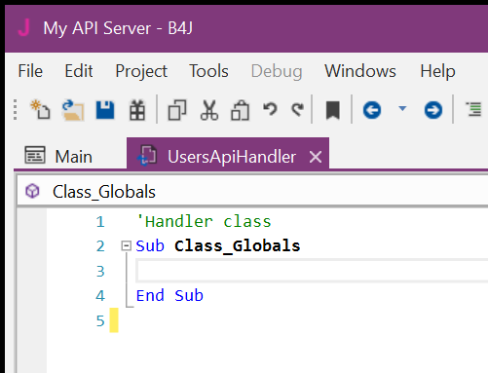
Task: Navigate forward with the blue right arrow
Action: (x=433, y=110)
